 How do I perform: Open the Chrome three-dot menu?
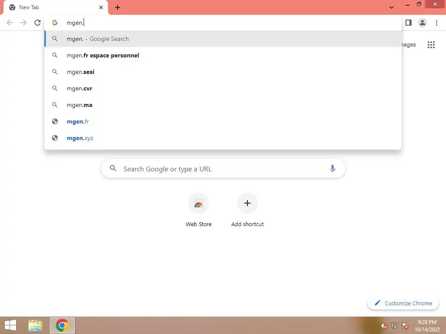click(436, 23)
